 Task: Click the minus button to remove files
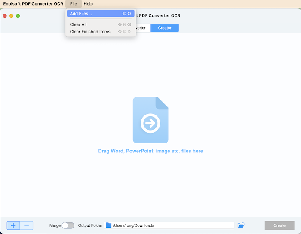(x=27, y=225)
